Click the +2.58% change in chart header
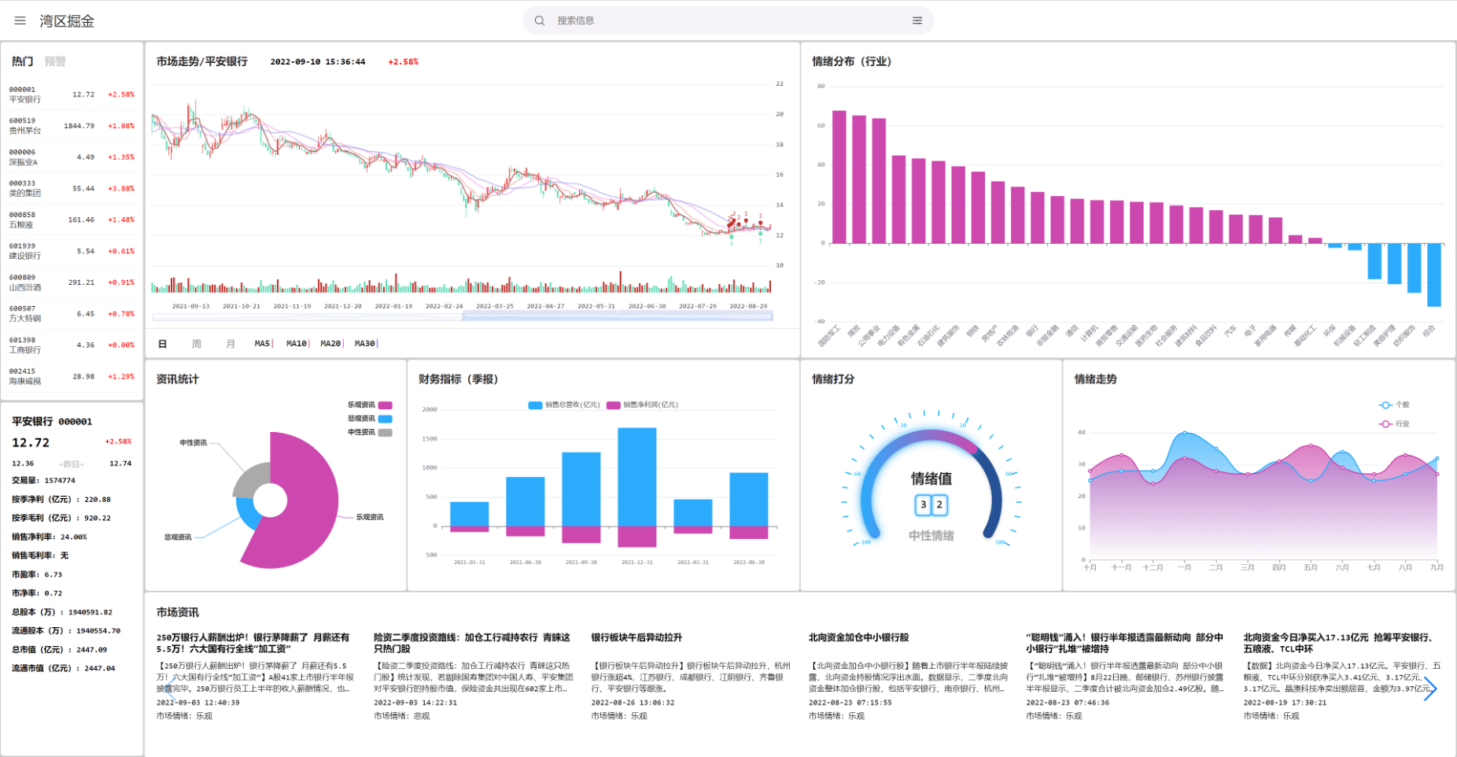 403,61
